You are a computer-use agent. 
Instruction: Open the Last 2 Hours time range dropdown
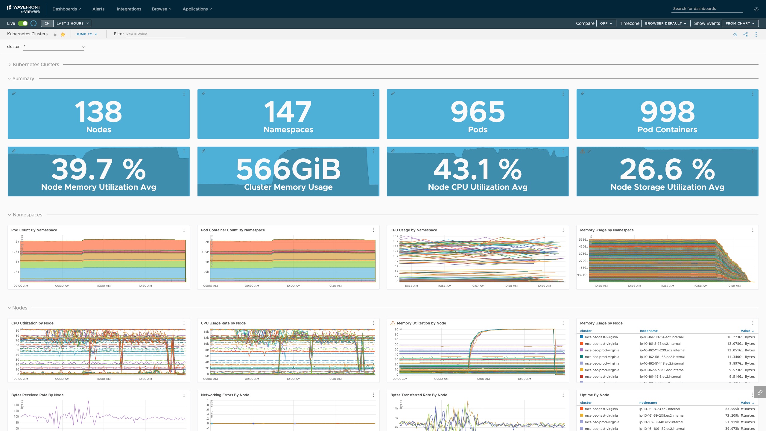[x=72, y=23]
